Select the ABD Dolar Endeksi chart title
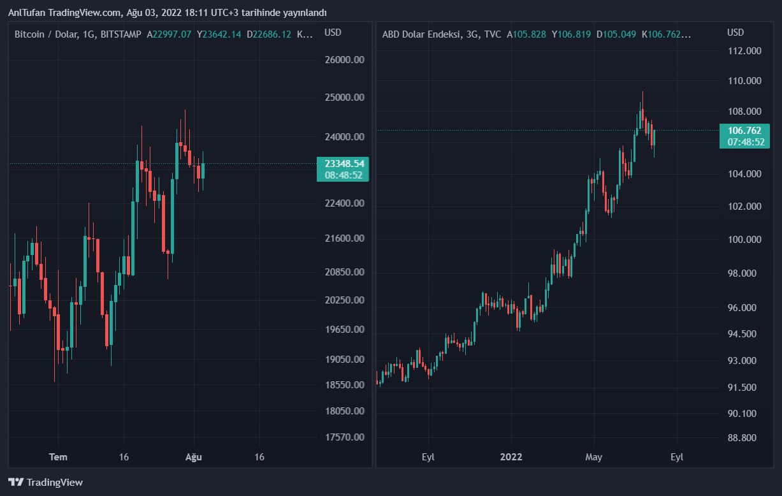The image size is (782, 496). [x=441, y=34]
